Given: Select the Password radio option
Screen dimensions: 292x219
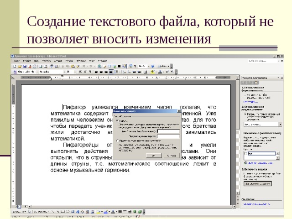Looking at the screenshot, I should coord(118,120).
